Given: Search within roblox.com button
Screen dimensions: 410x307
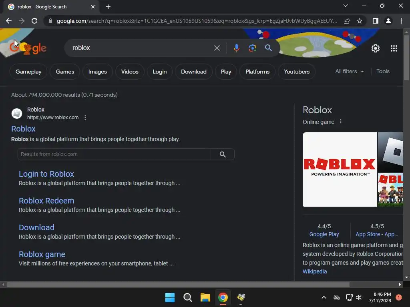Looking at the screenshot, I should click(x=223, y=154).
